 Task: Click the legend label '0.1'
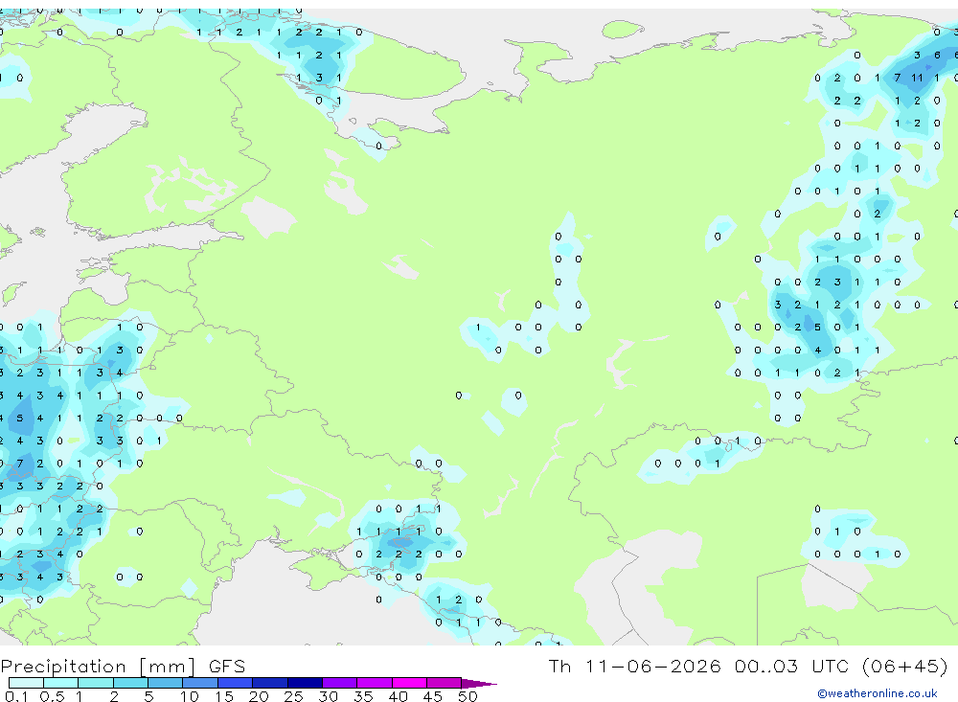(16, 696)
